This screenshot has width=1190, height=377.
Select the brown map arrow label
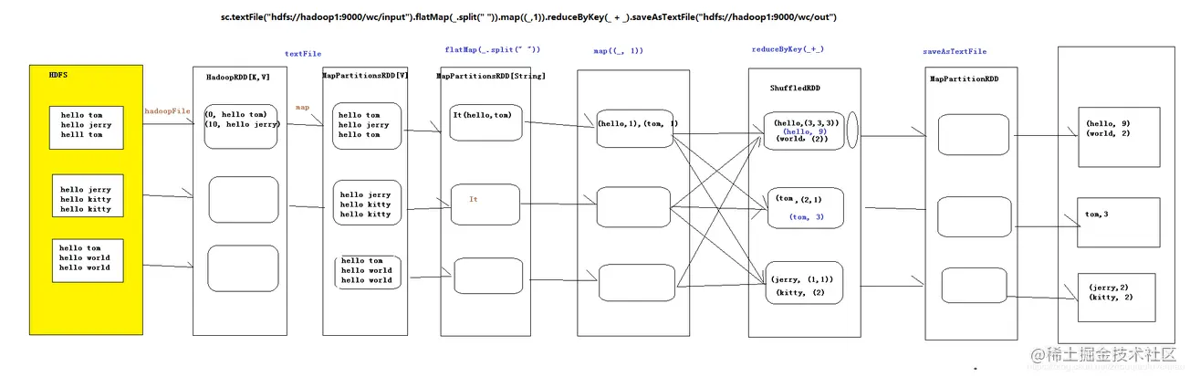pyautogui.click(x=302, y=107)
